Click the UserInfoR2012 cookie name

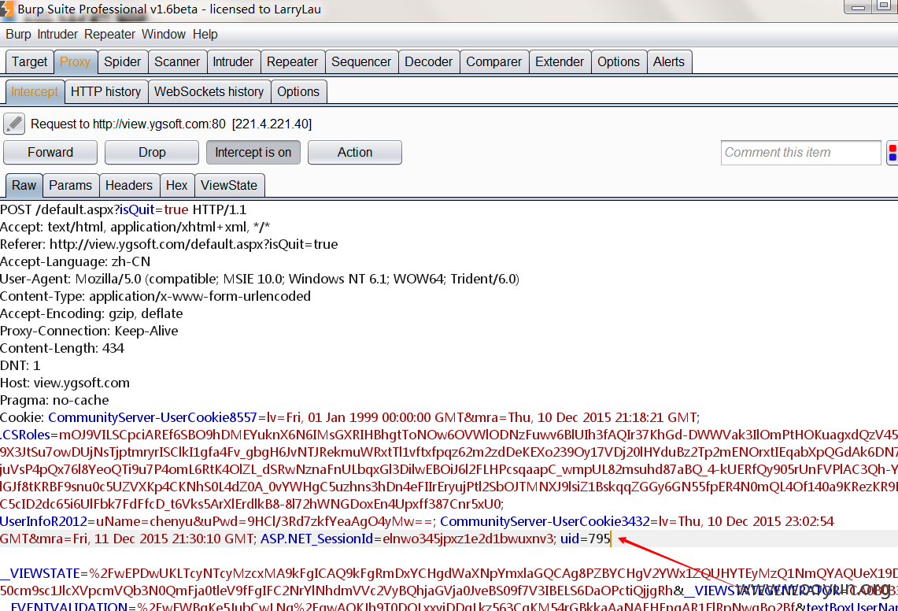[x=43, y=521]
